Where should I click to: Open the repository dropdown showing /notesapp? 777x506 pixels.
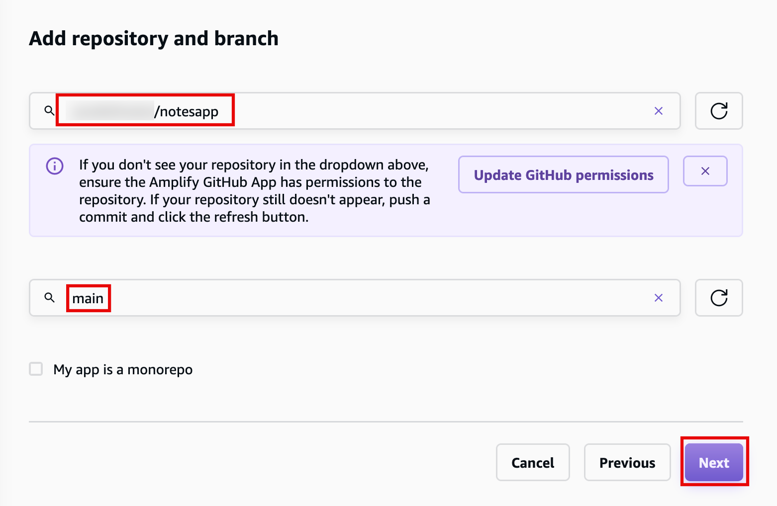point(355,111)
